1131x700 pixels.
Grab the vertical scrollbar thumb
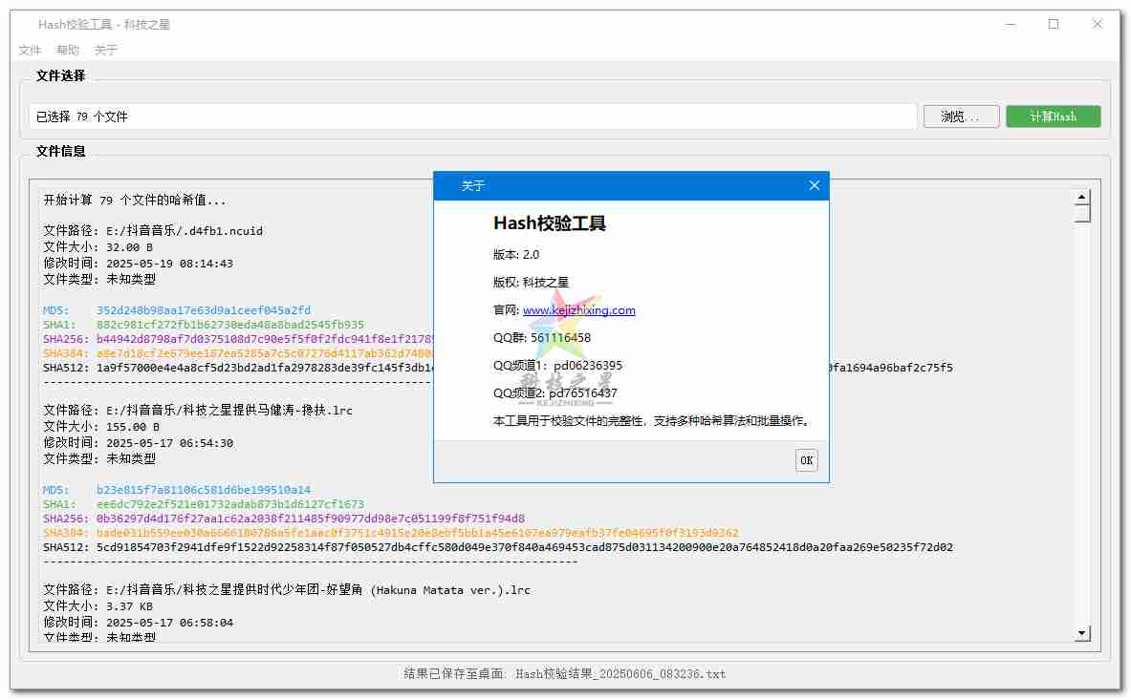point(1082,215)
